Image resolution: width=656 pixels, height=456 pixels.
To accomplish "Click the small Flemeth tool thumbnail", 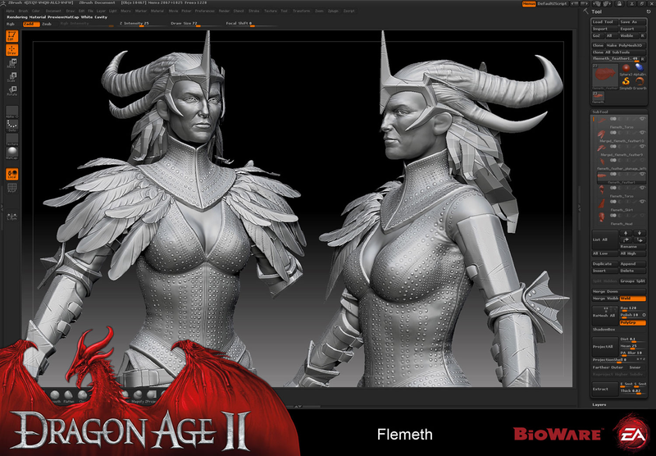I will (598, 97).
